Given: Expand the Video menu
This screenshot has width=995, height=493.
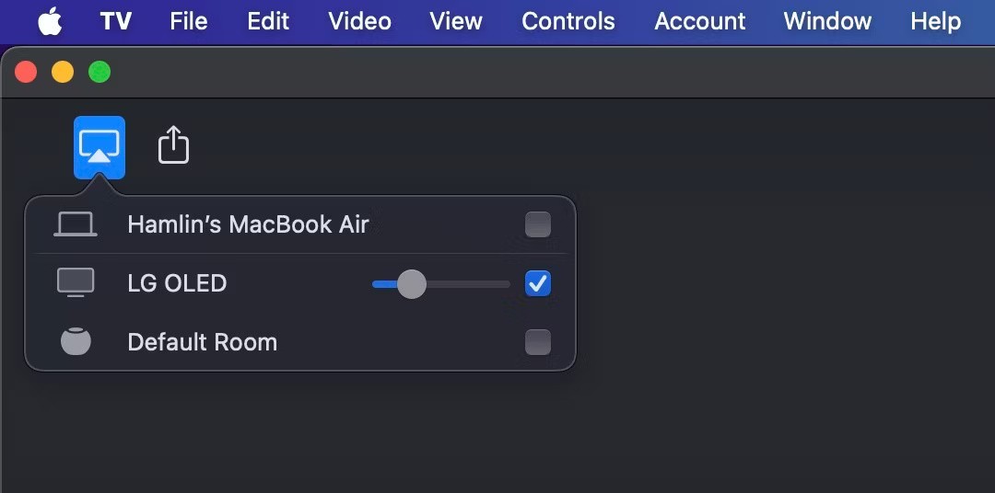Looking at the screenshot, I should [359, 21].
